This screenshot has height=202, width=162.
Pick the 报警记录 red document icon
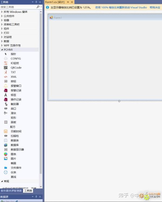pos(6,90)
